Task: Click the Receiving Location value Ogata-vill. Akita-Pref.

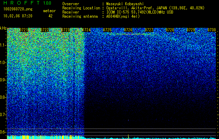Action: [131, 8]
